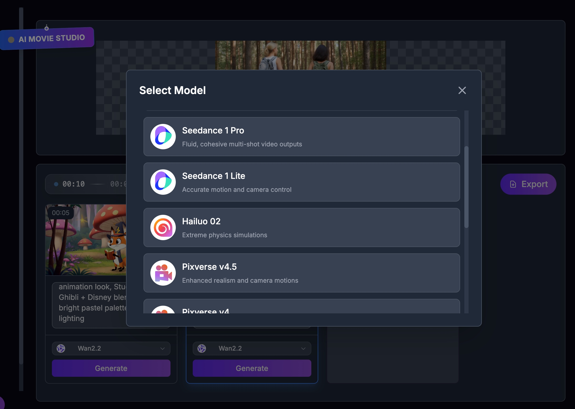Click Generate under the first clip

pos(111,368)
